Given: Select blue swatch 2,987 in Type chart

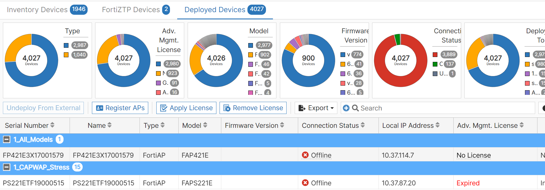Looking at the screenshot, I should 66,45.
